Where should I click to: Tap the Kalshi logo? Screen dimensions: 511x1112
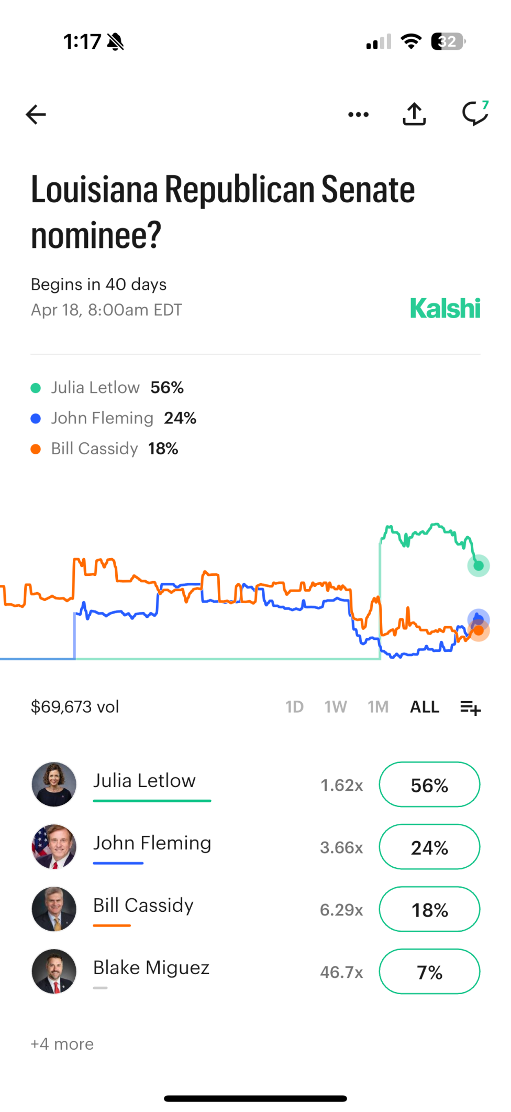coord(445,308)
